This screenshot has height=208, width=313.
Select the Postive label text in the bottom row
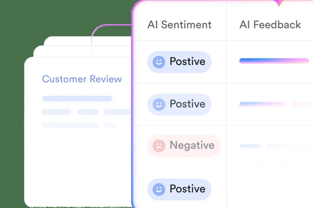click(x=187, y=189)
